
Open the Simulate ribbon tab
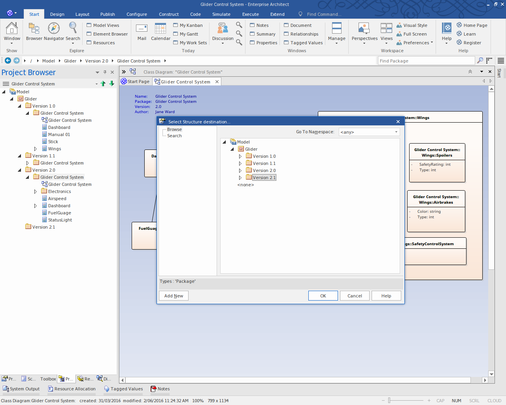coord(221,14)
